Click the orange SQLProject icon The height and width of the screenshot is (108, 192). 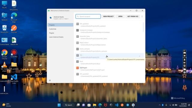(x=77, y=68)
